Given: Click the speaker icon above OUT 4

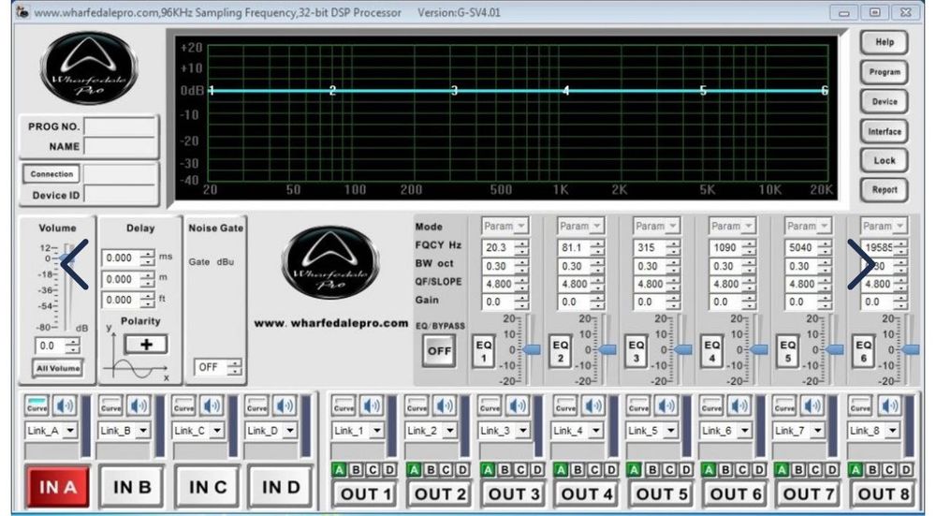Looking at the screenshot, I should coord(593,406).
